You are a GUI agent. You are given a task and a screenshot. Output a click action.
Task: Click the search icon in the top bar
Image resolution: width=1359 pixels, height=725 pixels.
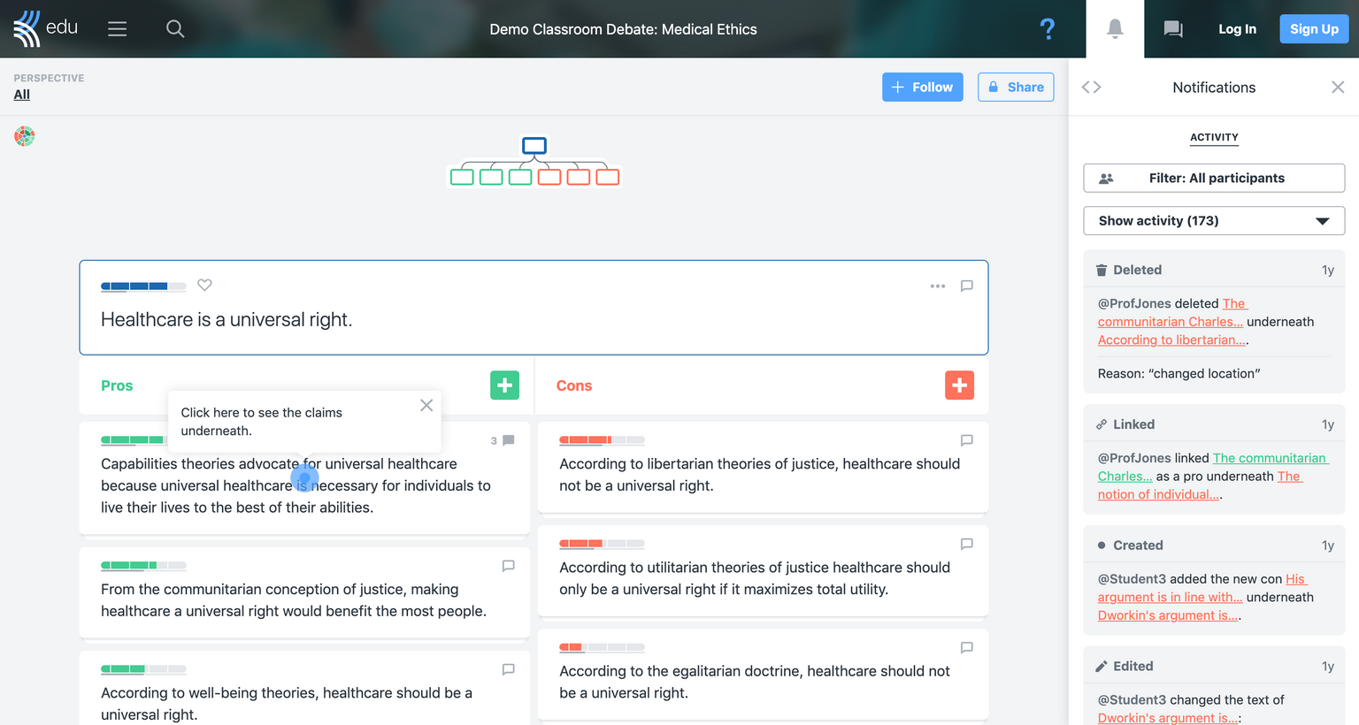(x=175, y=28)
